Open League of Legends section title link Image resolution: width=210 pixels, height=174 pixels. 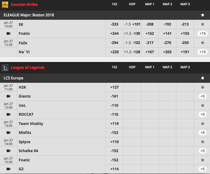28,67
